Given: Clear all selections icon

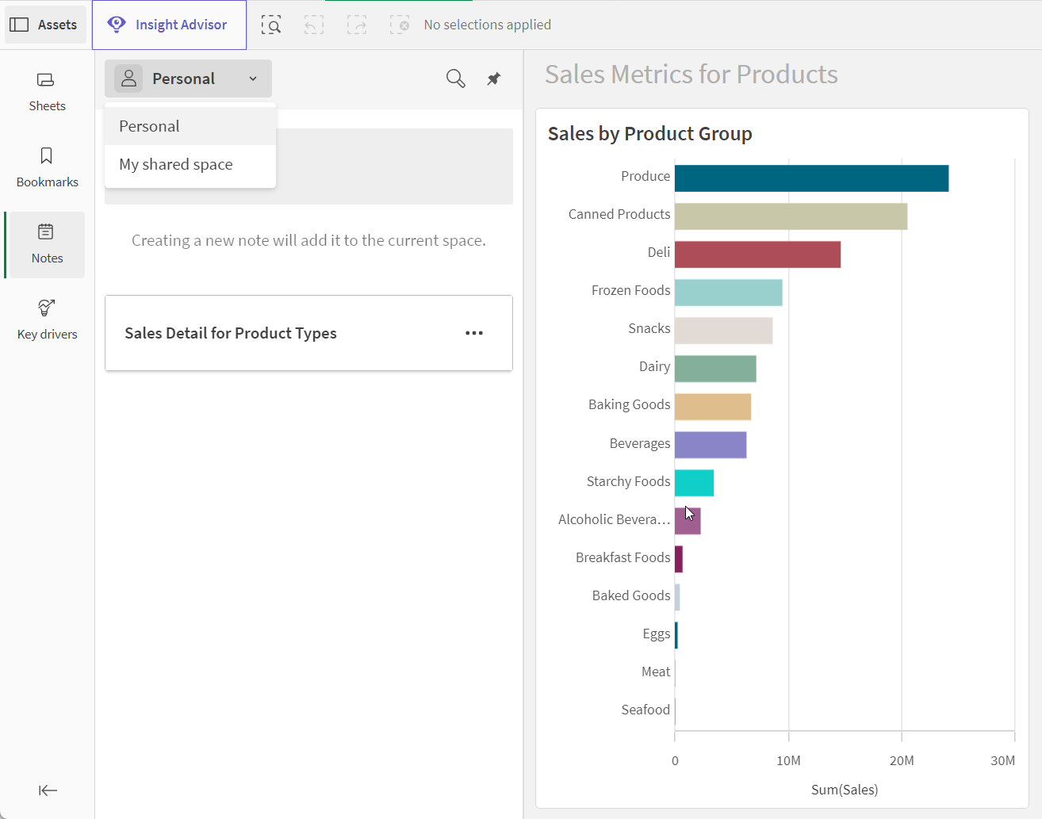Looking at the screenshot, I should point(400,25).
